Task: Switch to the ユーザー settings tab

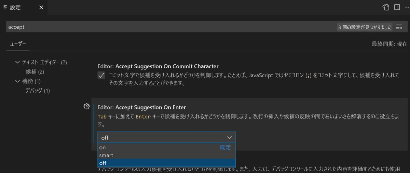Action: click(17, 44)
